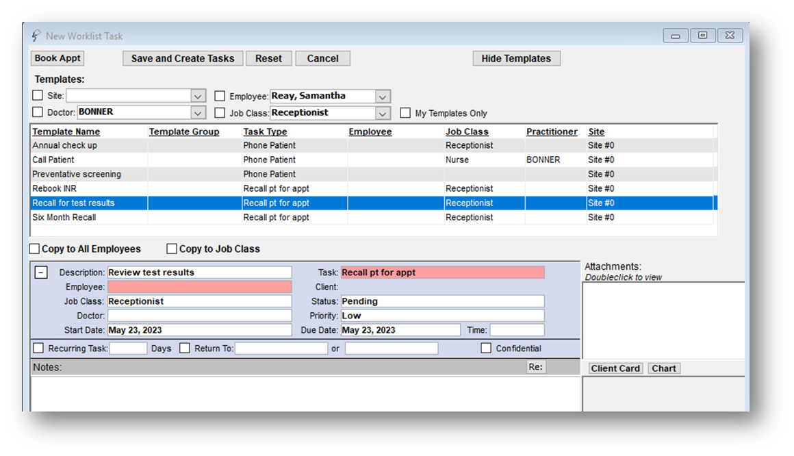Enable the Doctor filter checkbox

pos(38,112)
